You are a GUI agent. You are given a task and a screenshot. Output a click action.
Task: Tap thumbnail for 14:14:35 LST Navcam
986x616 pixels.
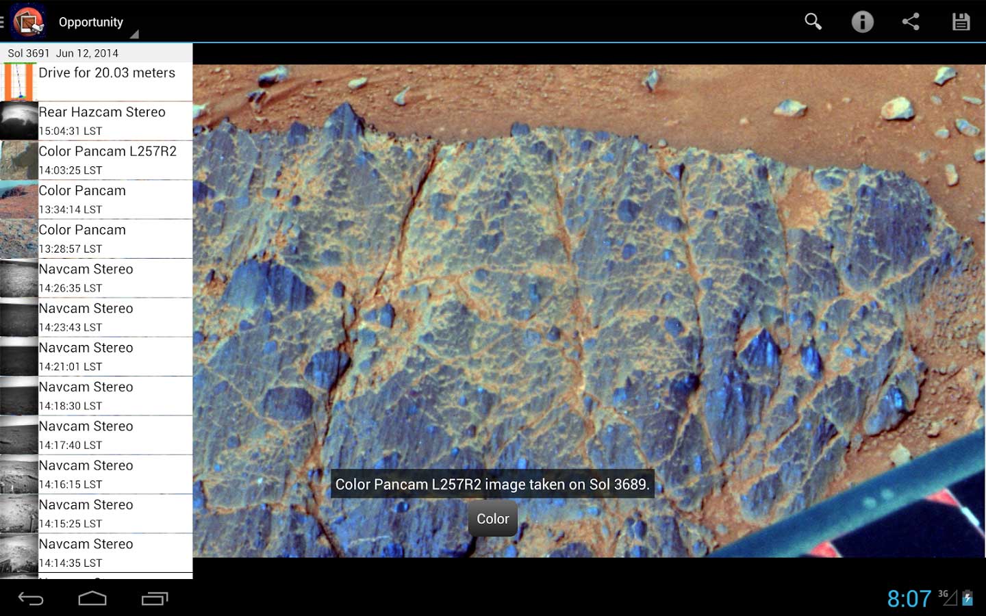[18, 552]
